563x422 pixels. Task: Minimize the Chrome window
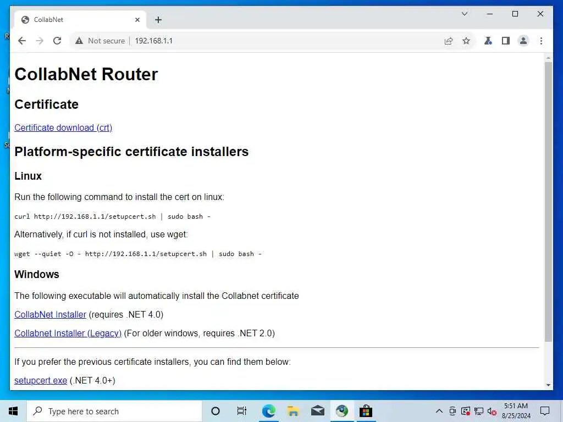490,14
